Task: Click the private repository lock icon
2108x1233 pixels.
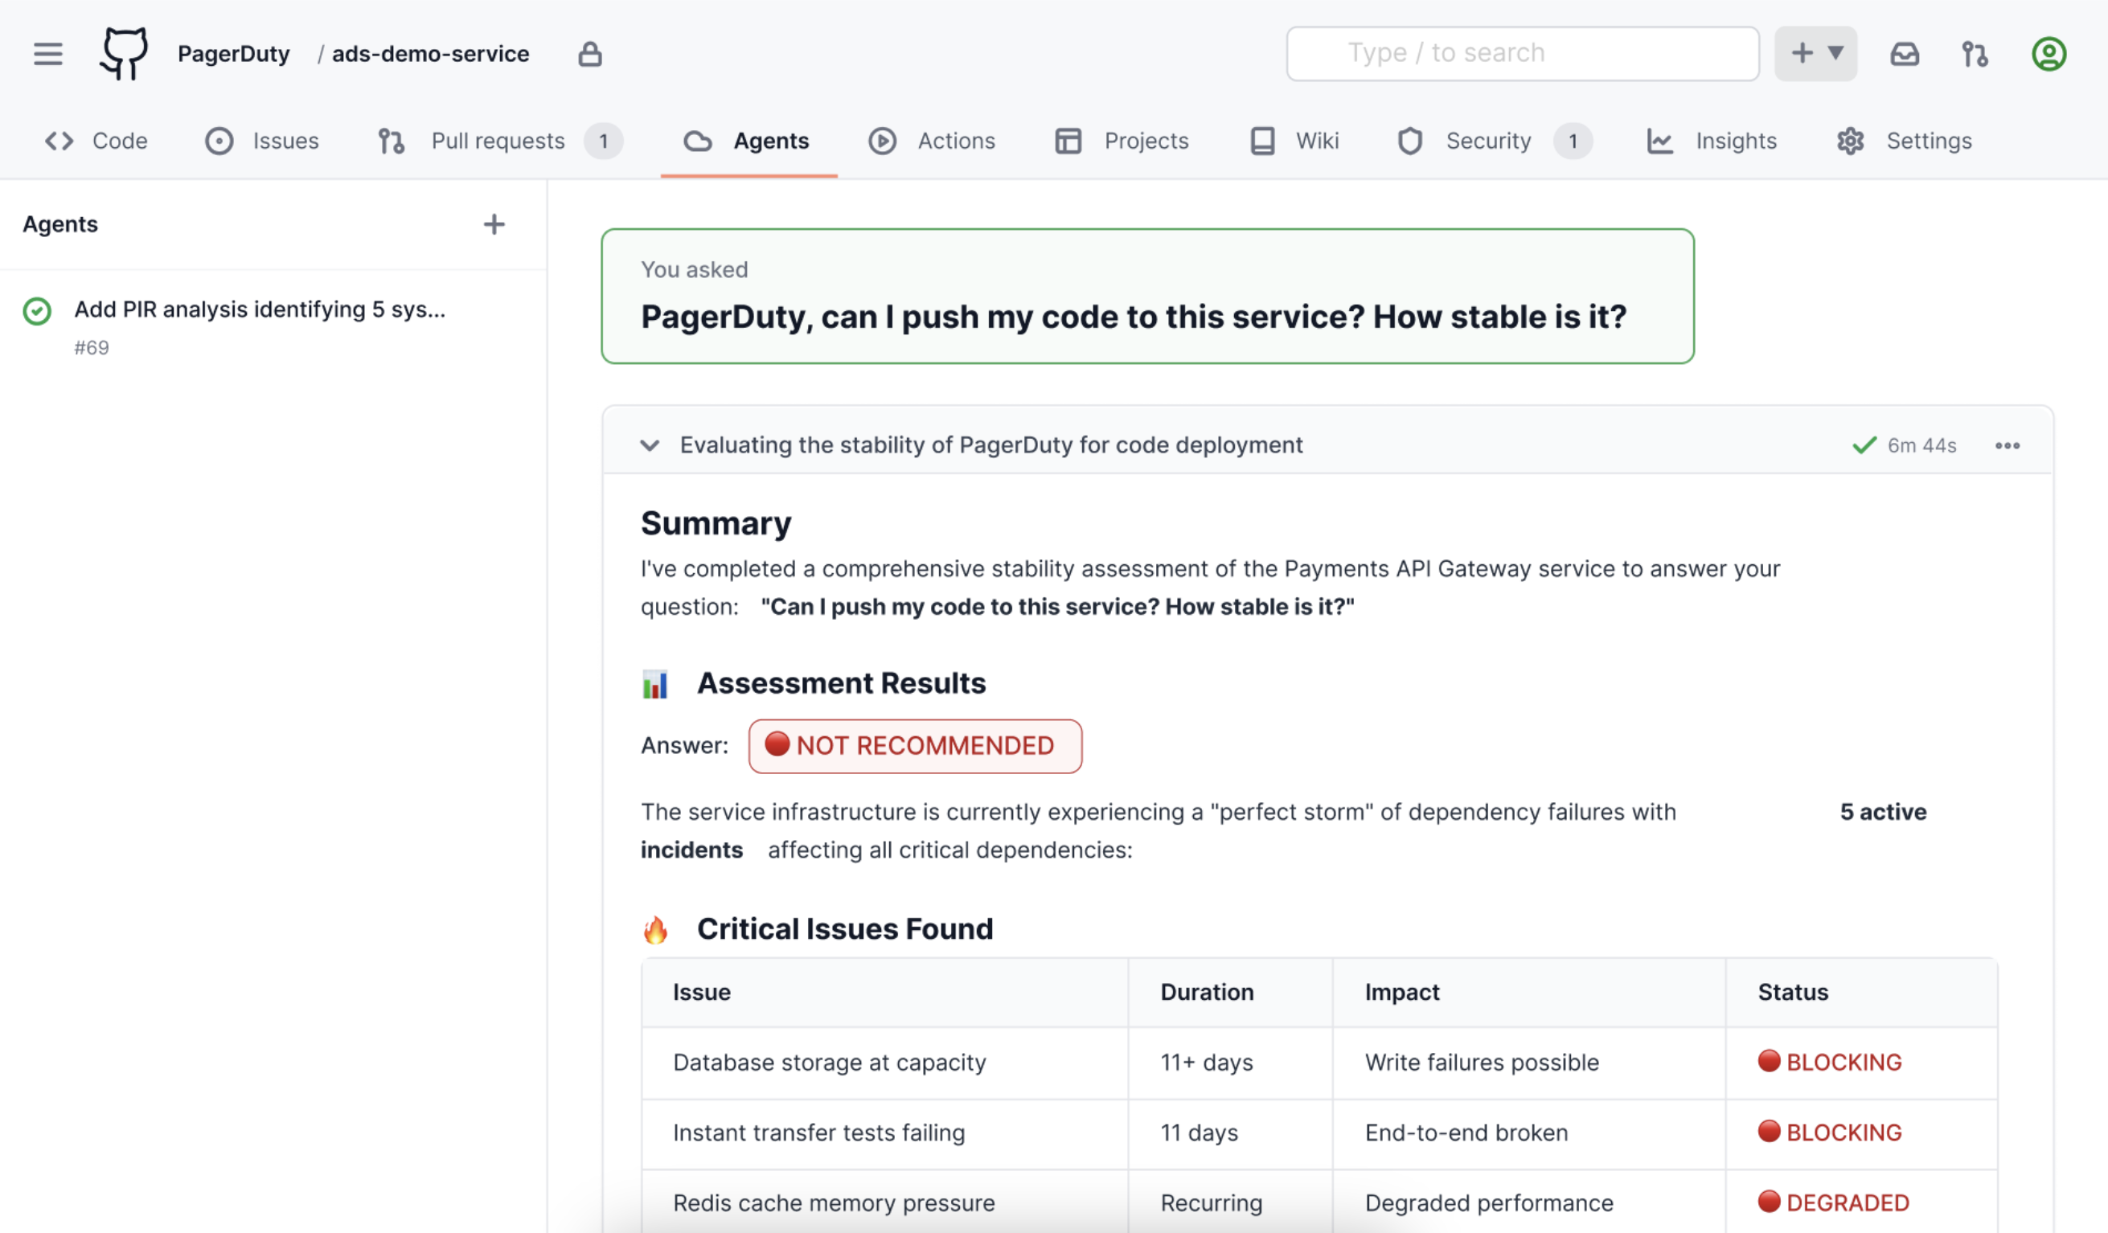Action: pyautogui.click(x=590, y=54)
